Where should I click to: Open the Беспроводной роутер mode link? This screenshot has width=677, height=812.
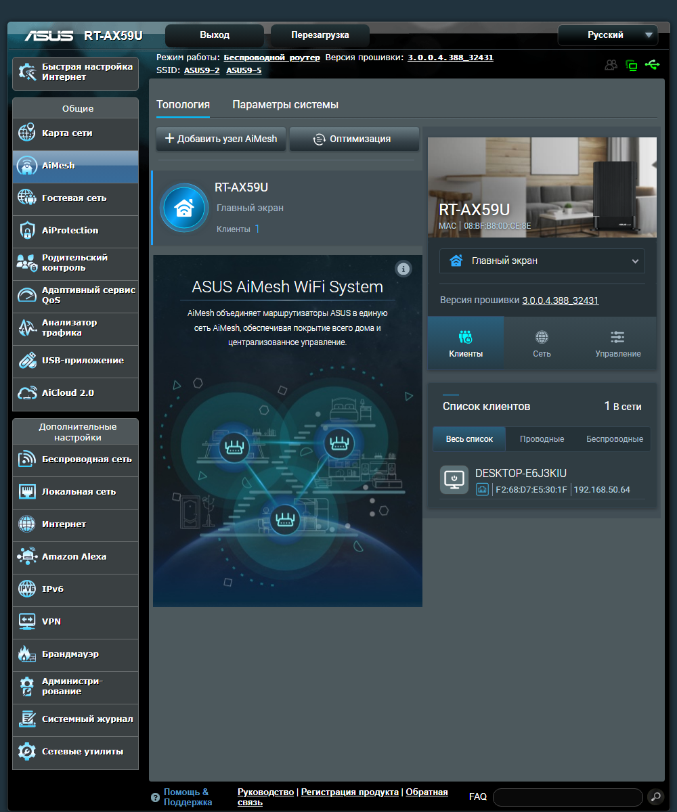pyautogui.click(x=271, y=58)
